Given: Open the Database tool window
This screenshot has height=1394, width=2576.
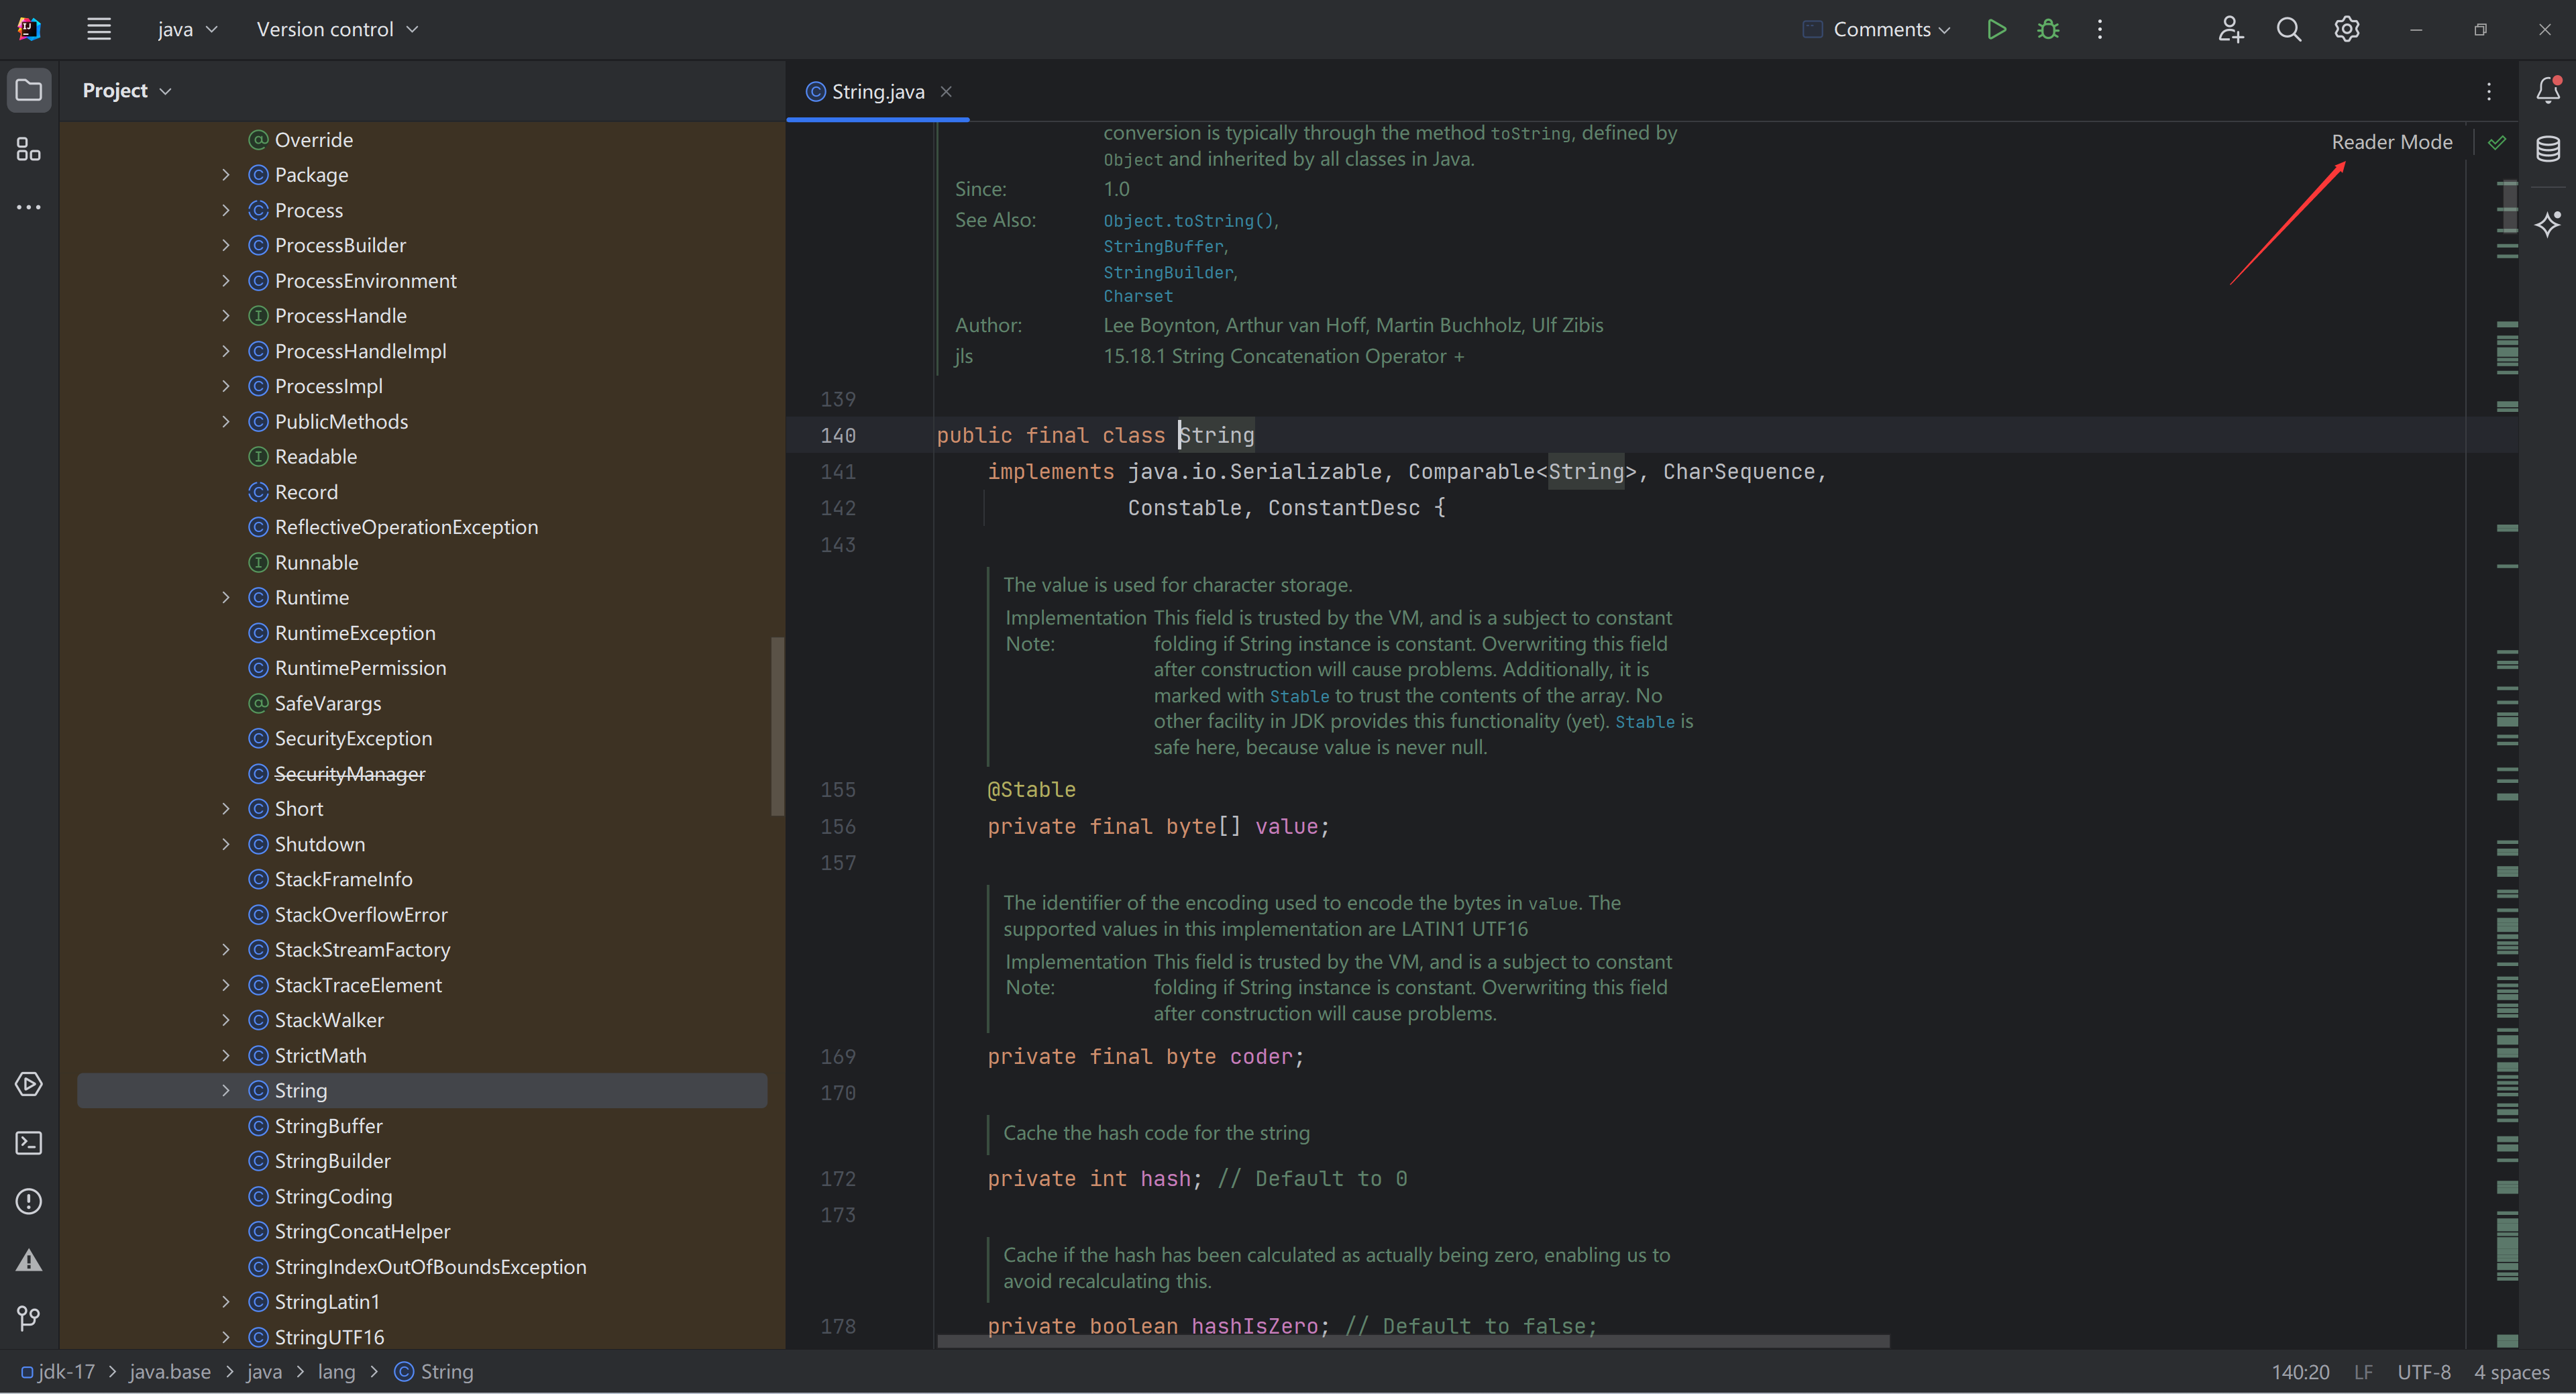Looking at the screenshot, I should [2548, 149].
